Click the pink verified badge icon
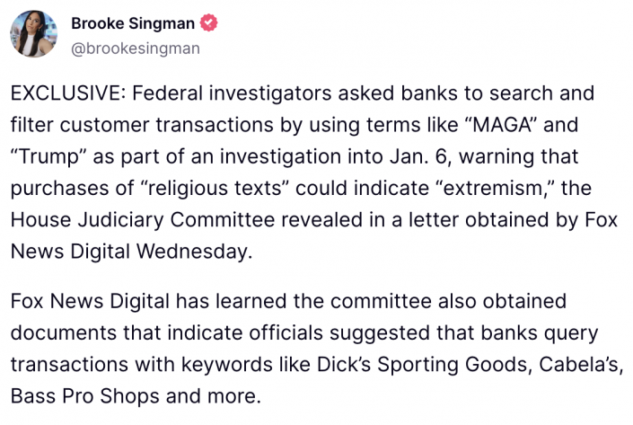 click(207, 23)
